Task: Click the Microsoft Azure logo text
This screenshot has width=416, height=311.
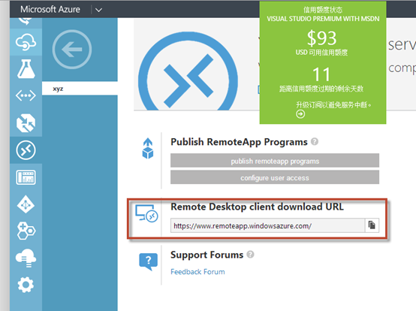Action: coord(50,9)
